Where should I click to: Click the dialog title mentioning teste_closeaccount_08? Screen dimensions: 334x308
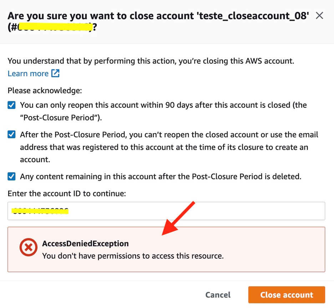[x=158, y=21]
